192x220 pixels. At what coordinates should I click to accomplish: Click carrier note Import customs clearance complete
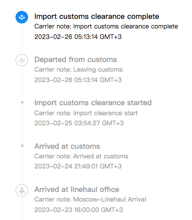[106, 27]
